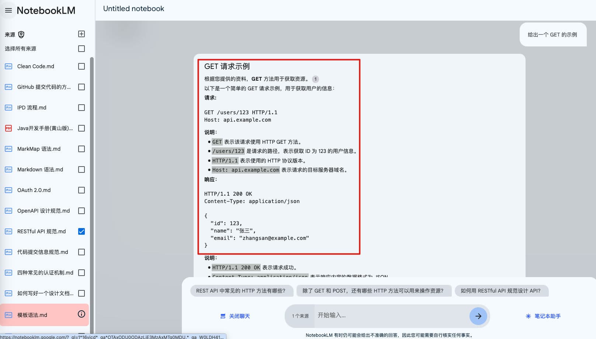Click the 关闭聊天 button

tap(239, 316)
